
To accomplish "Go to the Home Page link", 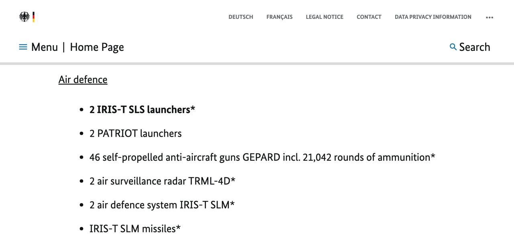I will tap(97, 47).
